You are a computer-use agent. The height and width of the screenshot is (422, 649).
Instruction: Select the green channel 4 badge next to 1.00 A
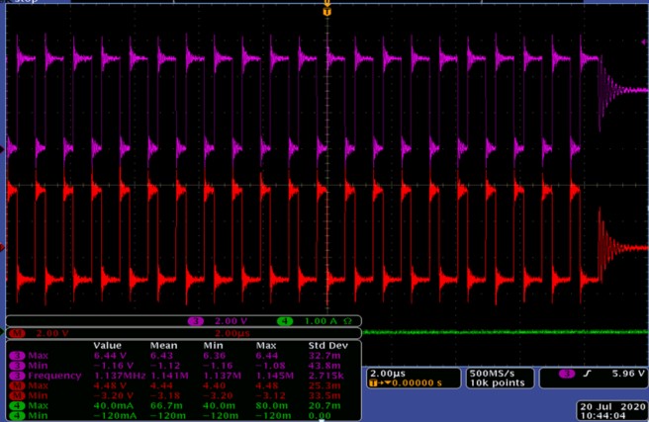click(x=285, y=321)
